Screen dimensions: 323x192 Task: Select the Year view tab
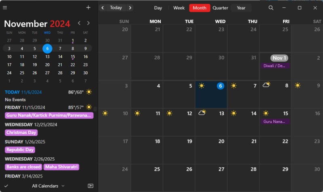241,8
